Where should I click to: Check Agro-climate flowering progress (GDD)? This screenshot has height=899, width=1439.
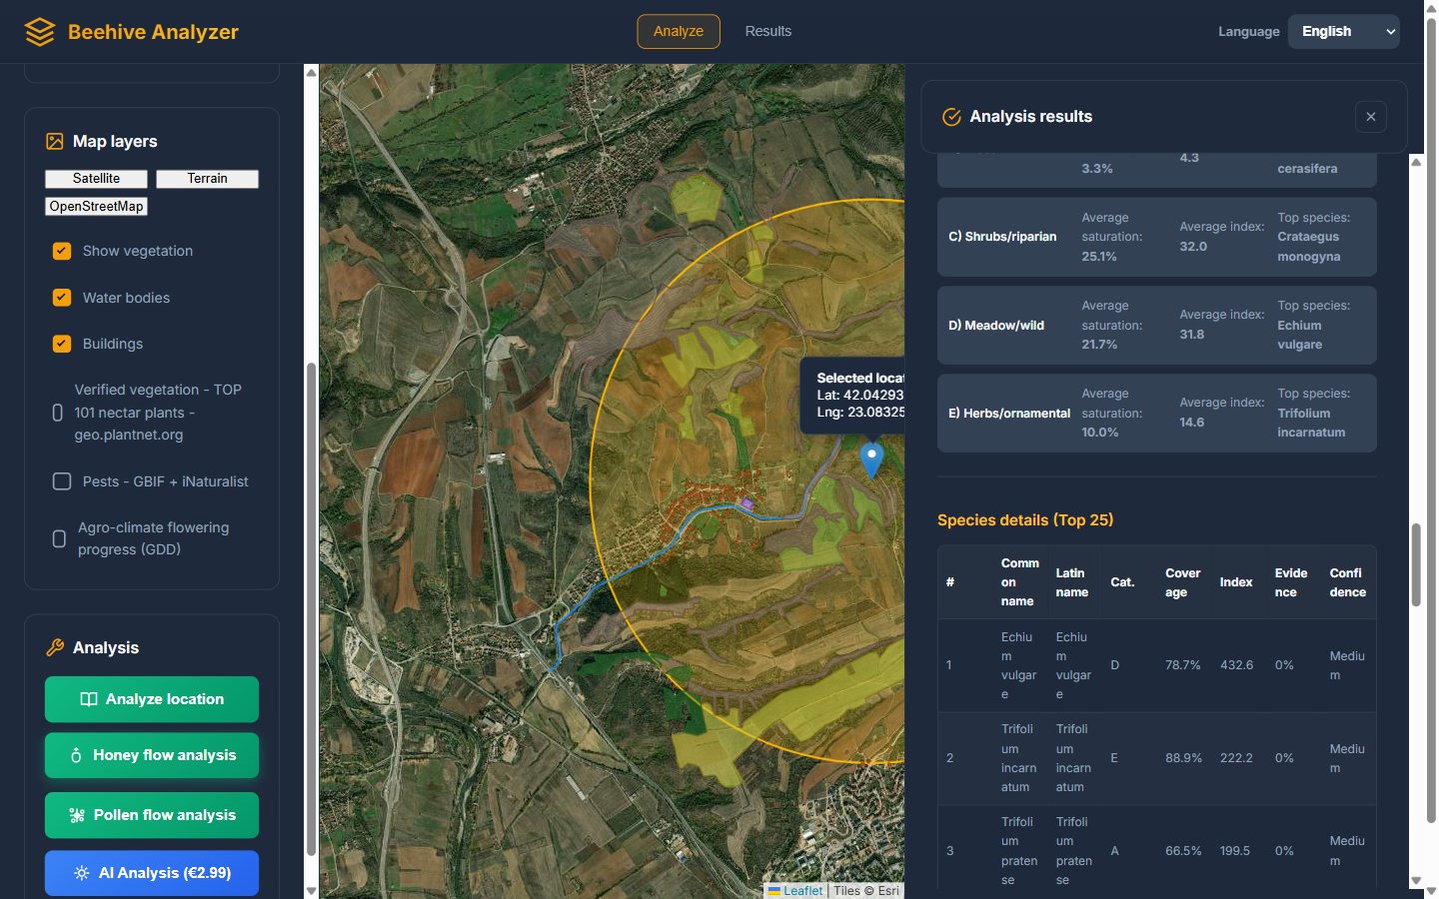click(x=59, y=539)
